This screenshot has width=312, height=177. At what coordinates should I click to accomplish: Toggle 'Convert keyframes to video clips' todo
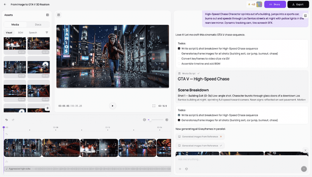coord(179,58)
